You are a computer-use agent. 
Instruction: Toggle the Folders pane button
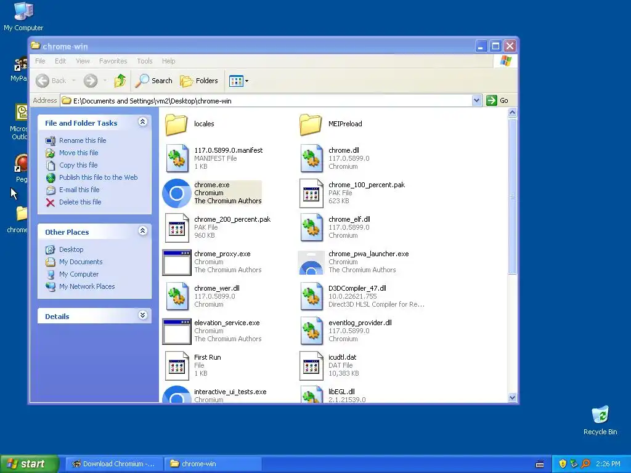pos(199,81)
